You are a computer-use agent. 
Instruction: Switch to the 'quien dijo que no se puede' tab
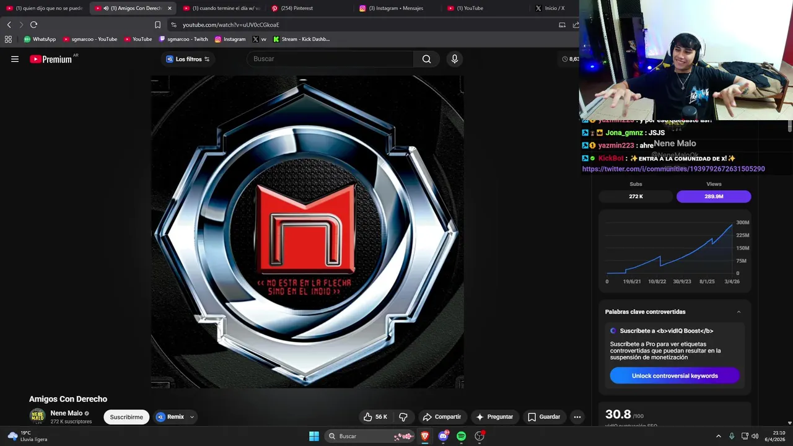(45, 8)
